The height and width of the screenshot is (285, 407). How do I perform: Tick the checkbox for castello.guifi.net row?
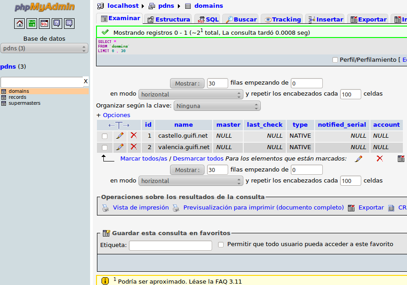pos(105,136)
